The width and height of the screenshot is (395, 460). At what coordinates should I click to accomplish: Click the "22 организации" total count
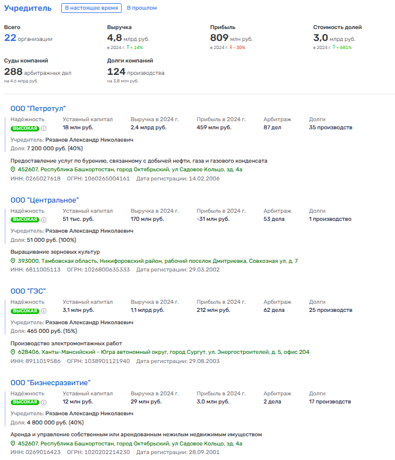click(x=29, y=38)
